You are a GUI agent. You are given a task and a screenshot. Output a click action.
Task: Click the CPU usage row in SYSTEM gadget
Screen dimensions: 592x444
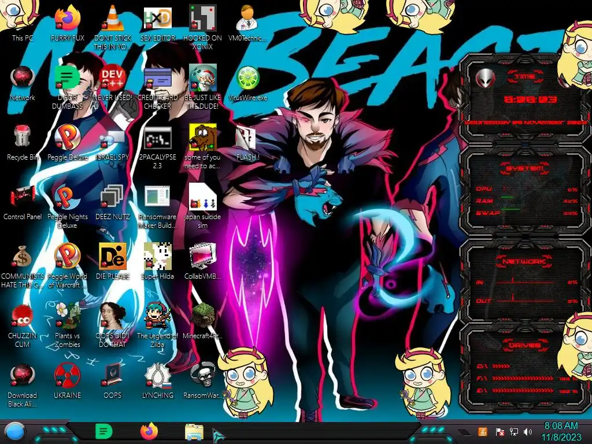coord(527,189)
